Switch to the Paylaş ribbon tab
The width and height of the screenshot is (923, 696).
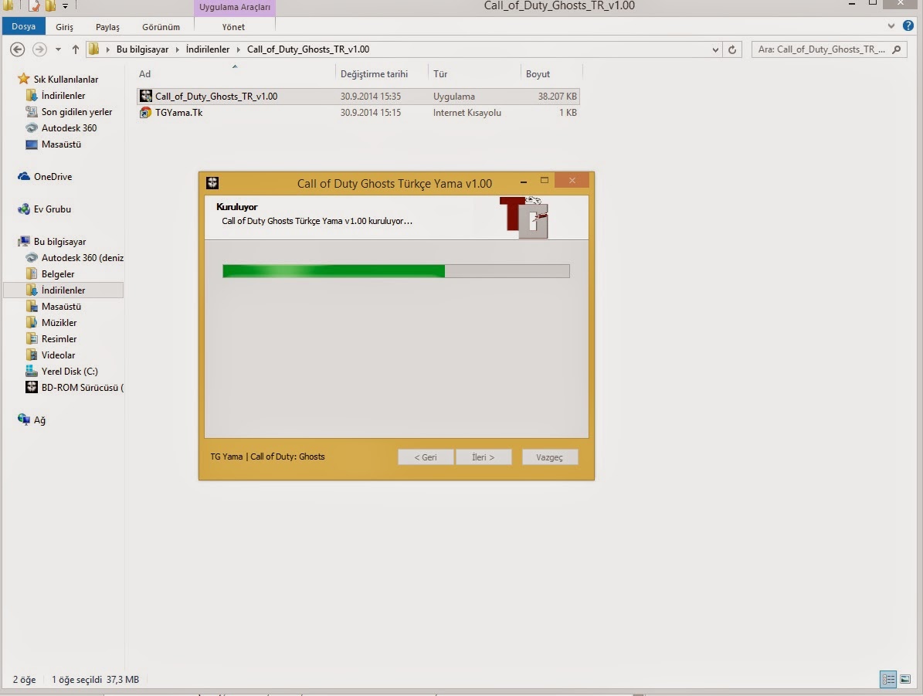pos(107,27)
